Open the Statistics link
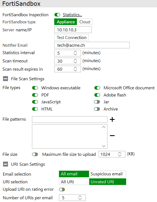This screenshot has width=157, height=202. 72,15
